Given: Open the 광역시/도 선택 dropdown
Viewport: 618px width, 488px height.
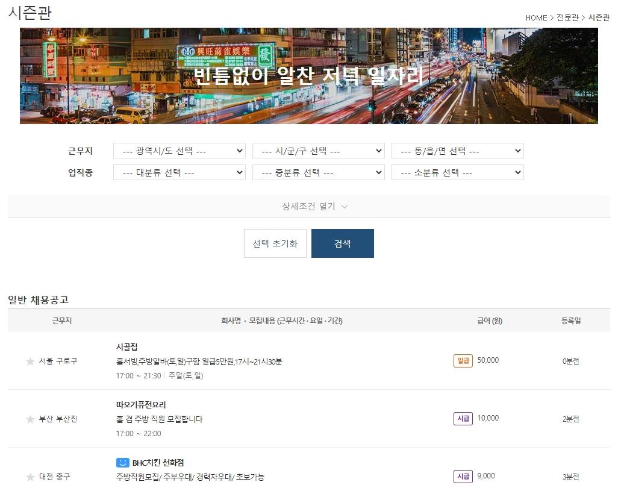Looking at the screenshot, I should click(179, 151).
